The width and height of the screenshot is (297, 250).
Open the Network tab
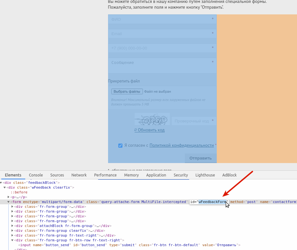tap(79, 175)
